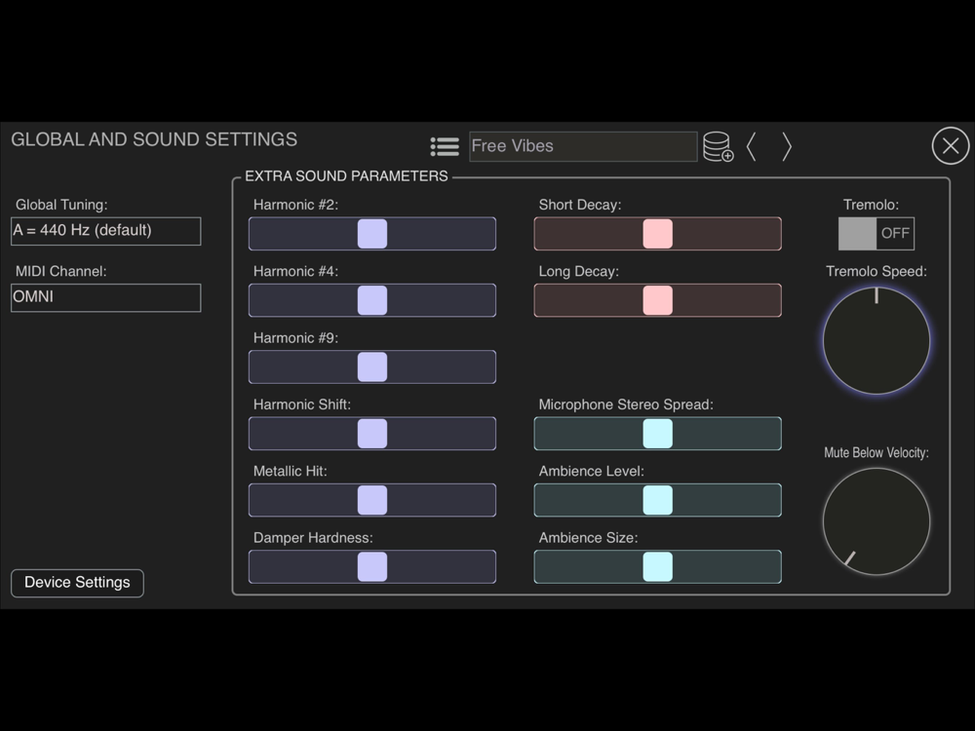Click the Ambience Size slider handle
Image resolution: width=975 pixels, height=731 pixels.
click(658, 566)
